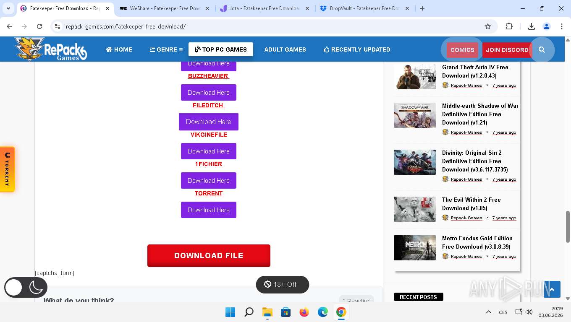
Task: Click the FILEDITCH link
Action: 209,105
